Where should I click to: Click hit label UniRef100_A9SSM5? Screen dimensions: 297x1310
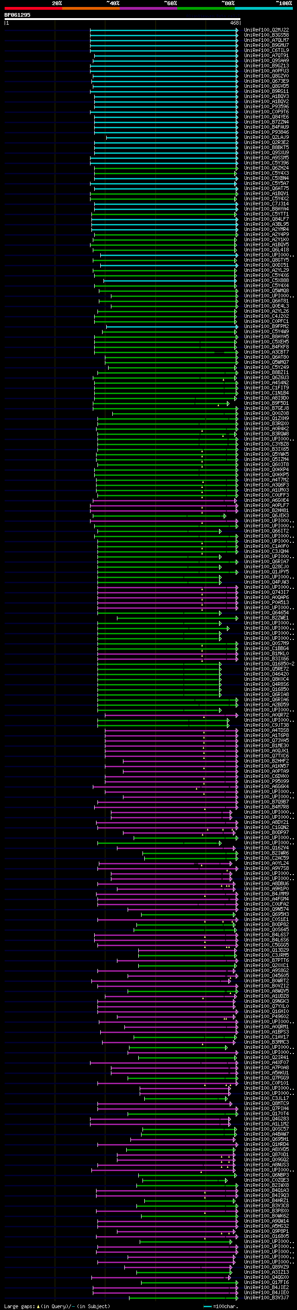[266, 158]
